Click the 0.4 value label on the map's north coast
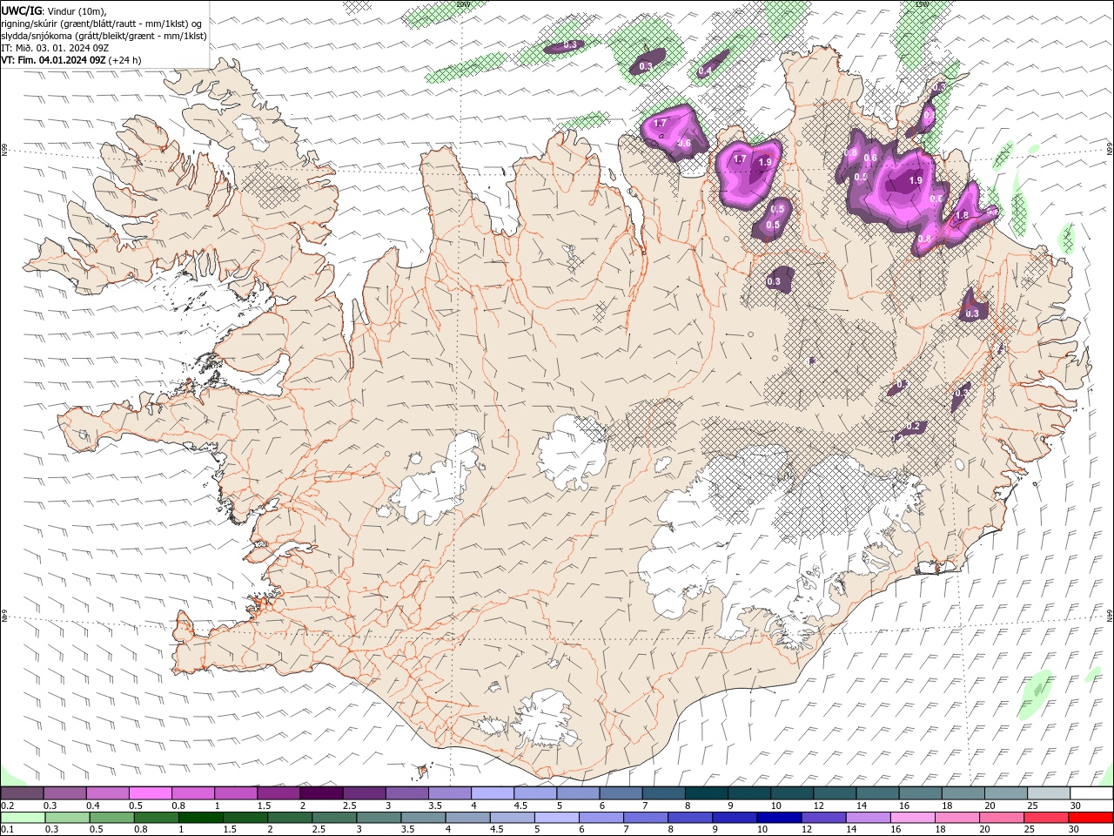This screenshot has width=1114, height=836. tap(707, 71)
